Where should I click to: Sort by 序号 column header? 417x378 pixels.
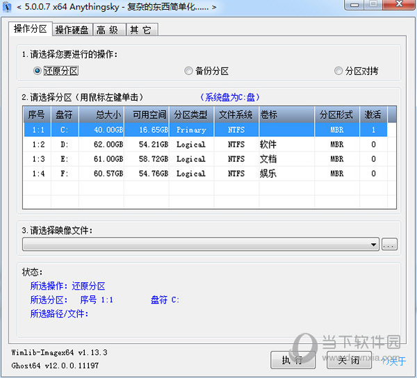[37, 115]
